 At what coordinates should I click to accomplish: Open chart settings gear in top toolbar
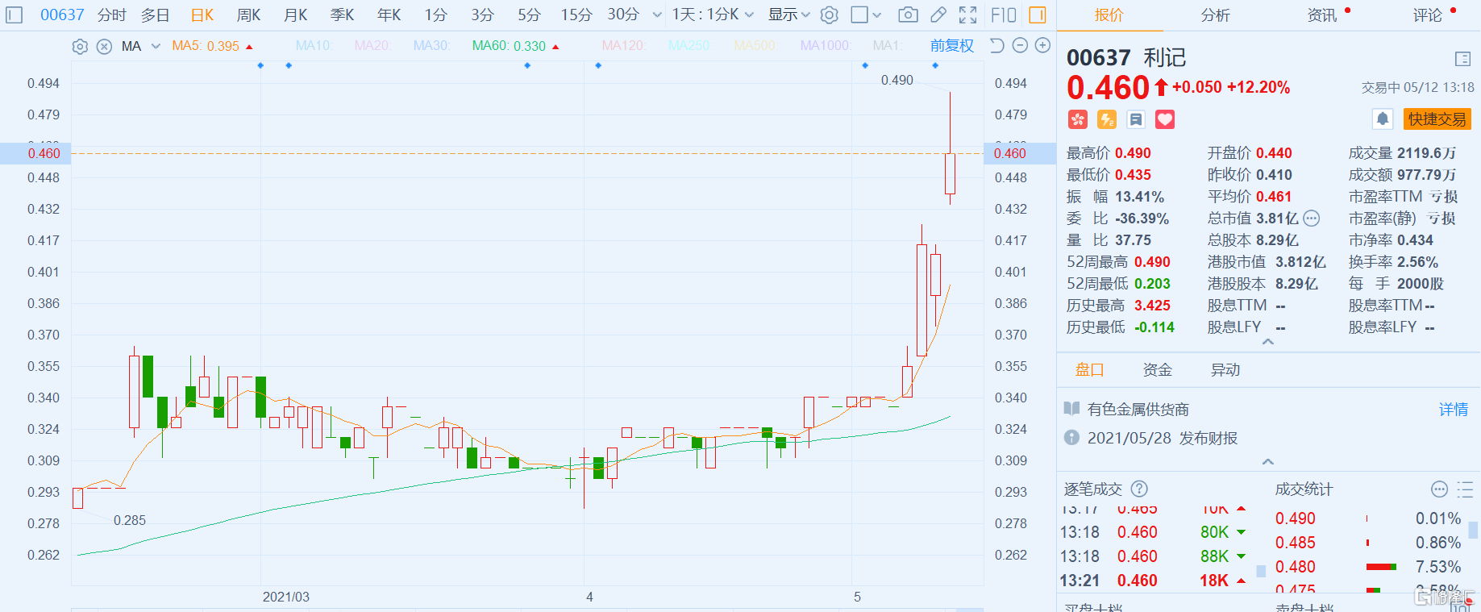point(830,15)
